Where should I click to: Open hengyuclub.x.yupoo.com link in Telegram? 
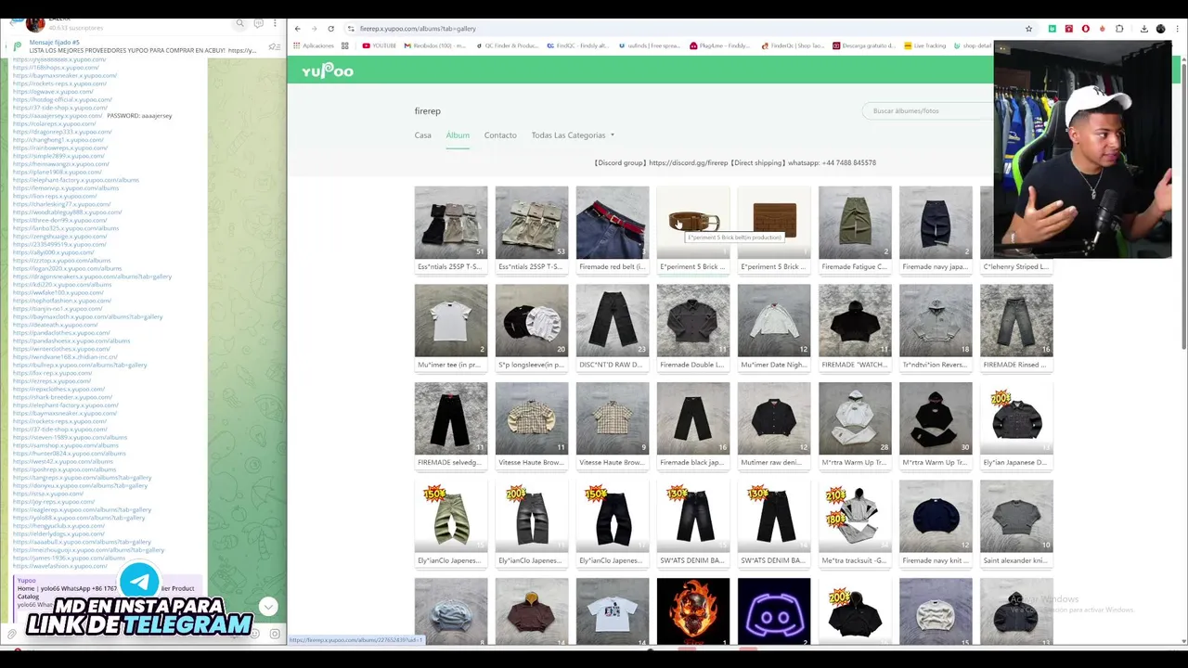click(x=58, y=526)
